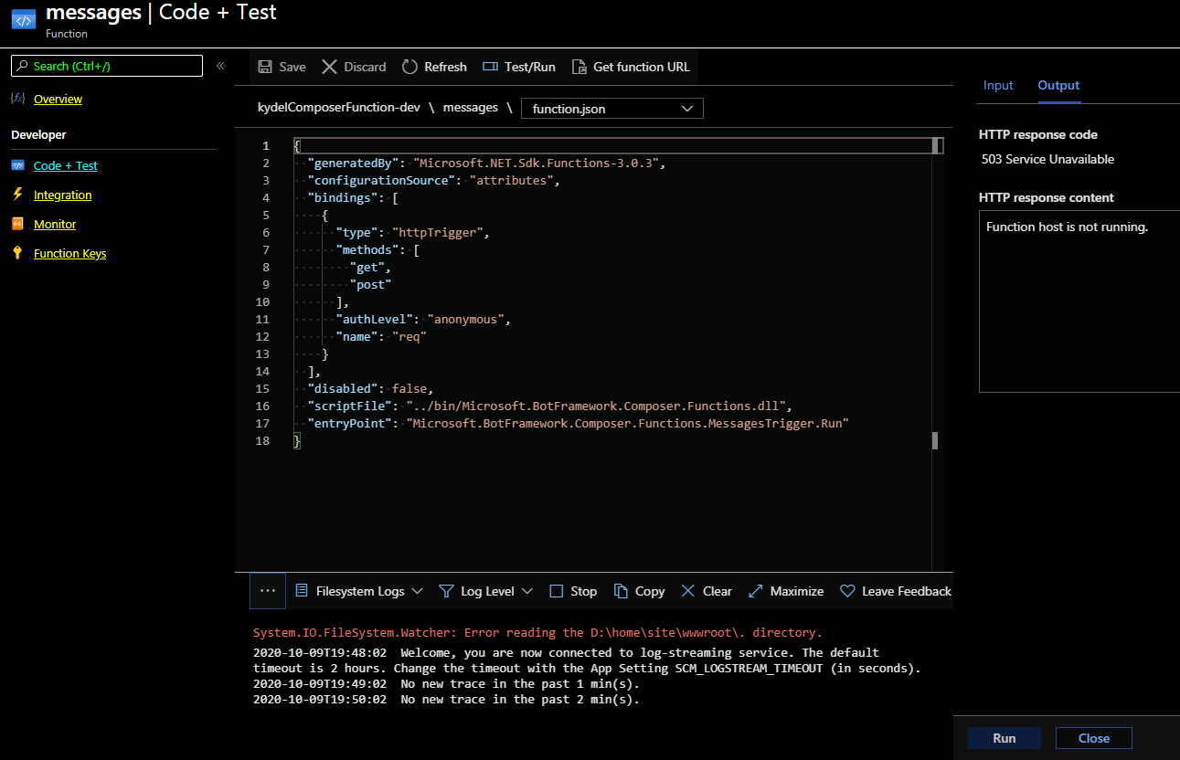The width and height of the screenshot is (1180, 760).
Task: Copy the console log output
Action: (639, 590)
